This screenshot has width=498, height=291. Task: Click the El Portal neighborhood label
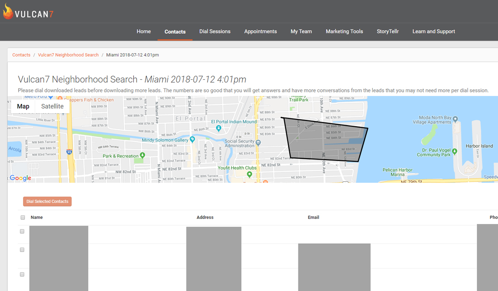[x=190, y=118]
